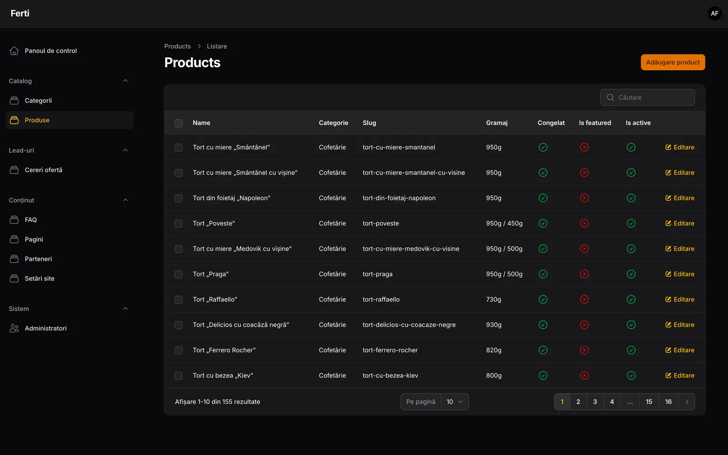Click the search magnifier icon
The image size is (728, 455).
point(611,97)
